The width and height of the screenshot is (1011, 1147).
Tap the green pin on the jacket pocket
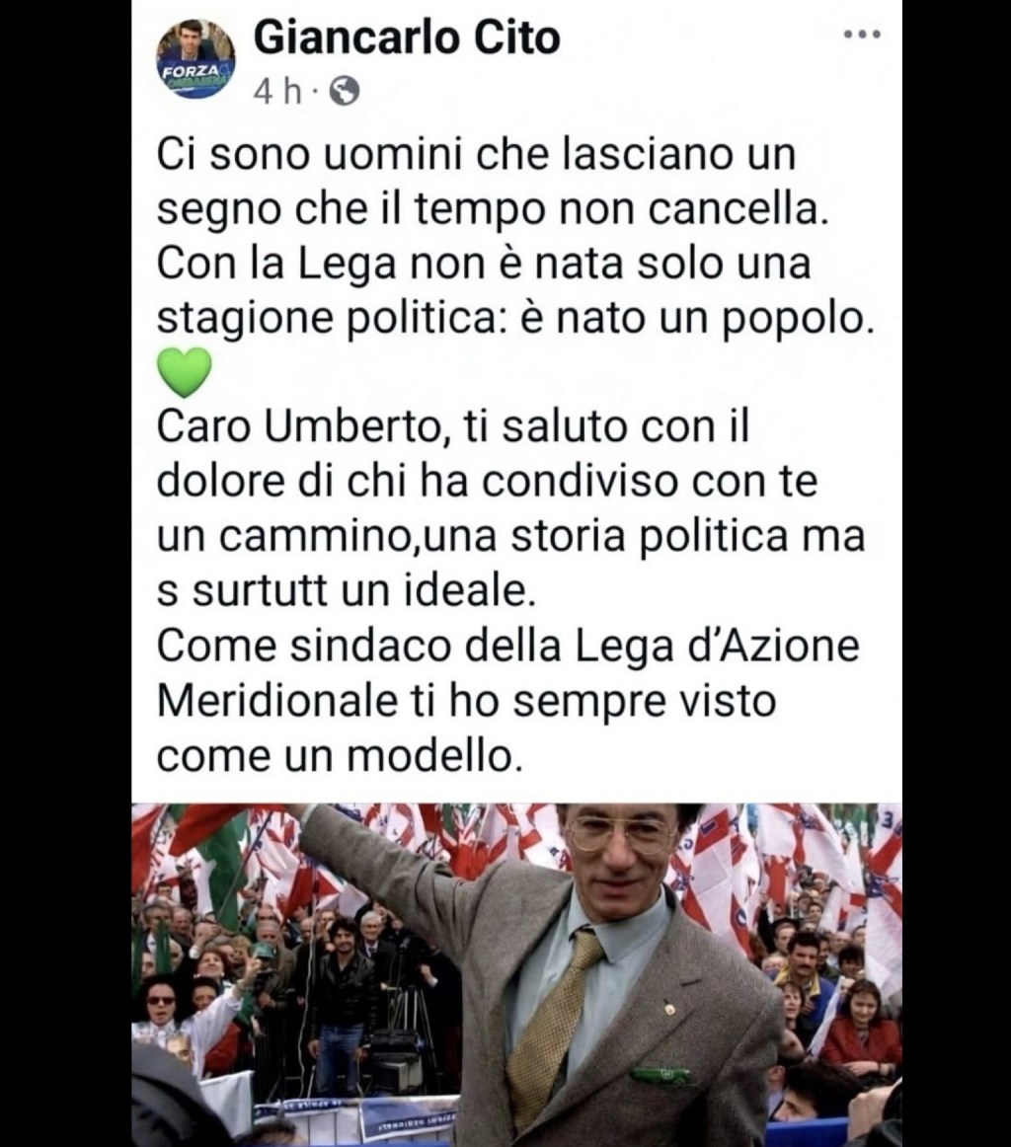pyautogui.click(x=659, y=1075)
